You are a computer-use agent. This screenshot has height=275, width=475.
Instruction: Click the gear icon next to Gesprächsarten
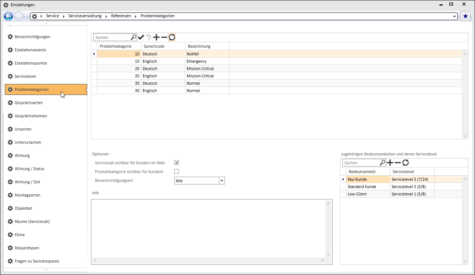tap(10, 103)
